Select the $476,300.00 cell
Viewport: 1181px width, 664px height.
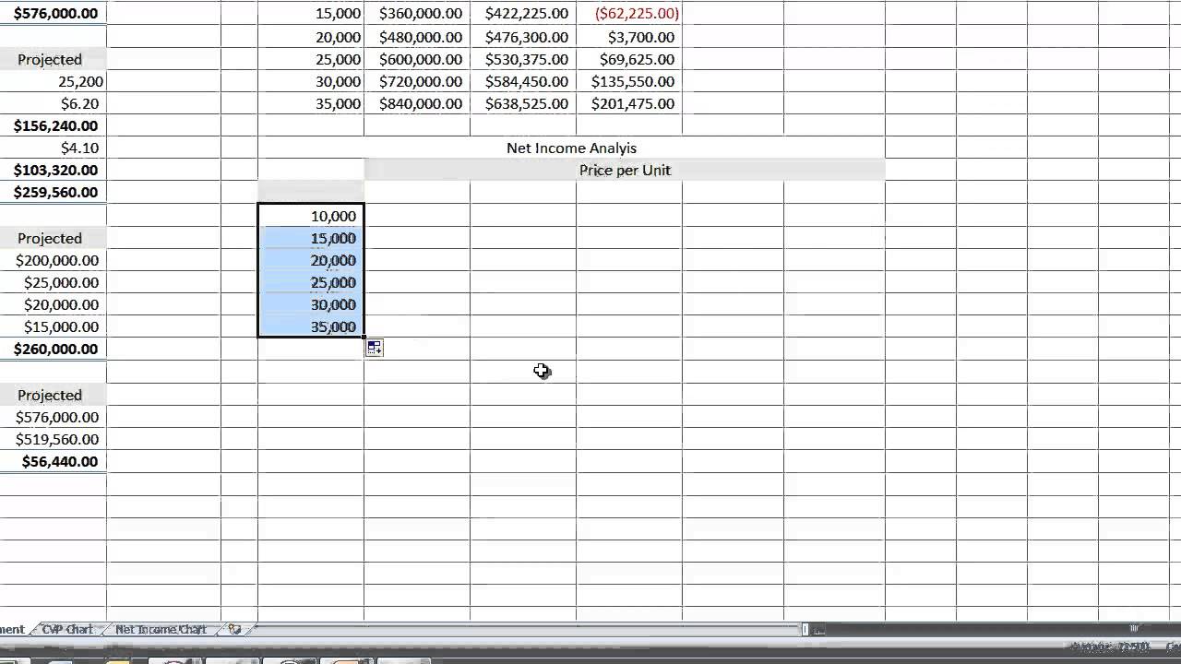(523, 37)
